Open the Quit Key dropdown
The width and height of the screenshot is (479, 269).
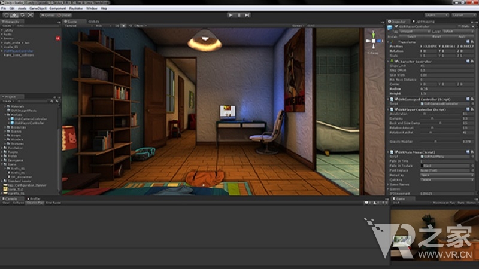pyautogui.click(x=447, y=180)
